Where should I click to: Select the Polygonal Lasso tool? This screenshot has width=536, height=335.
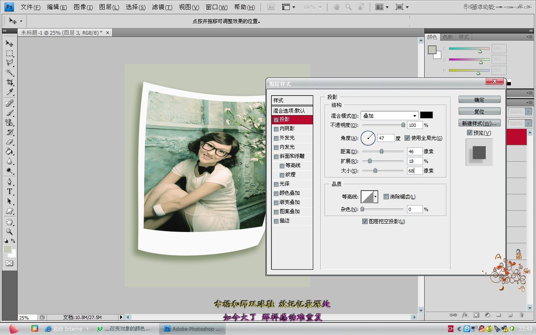9,63
